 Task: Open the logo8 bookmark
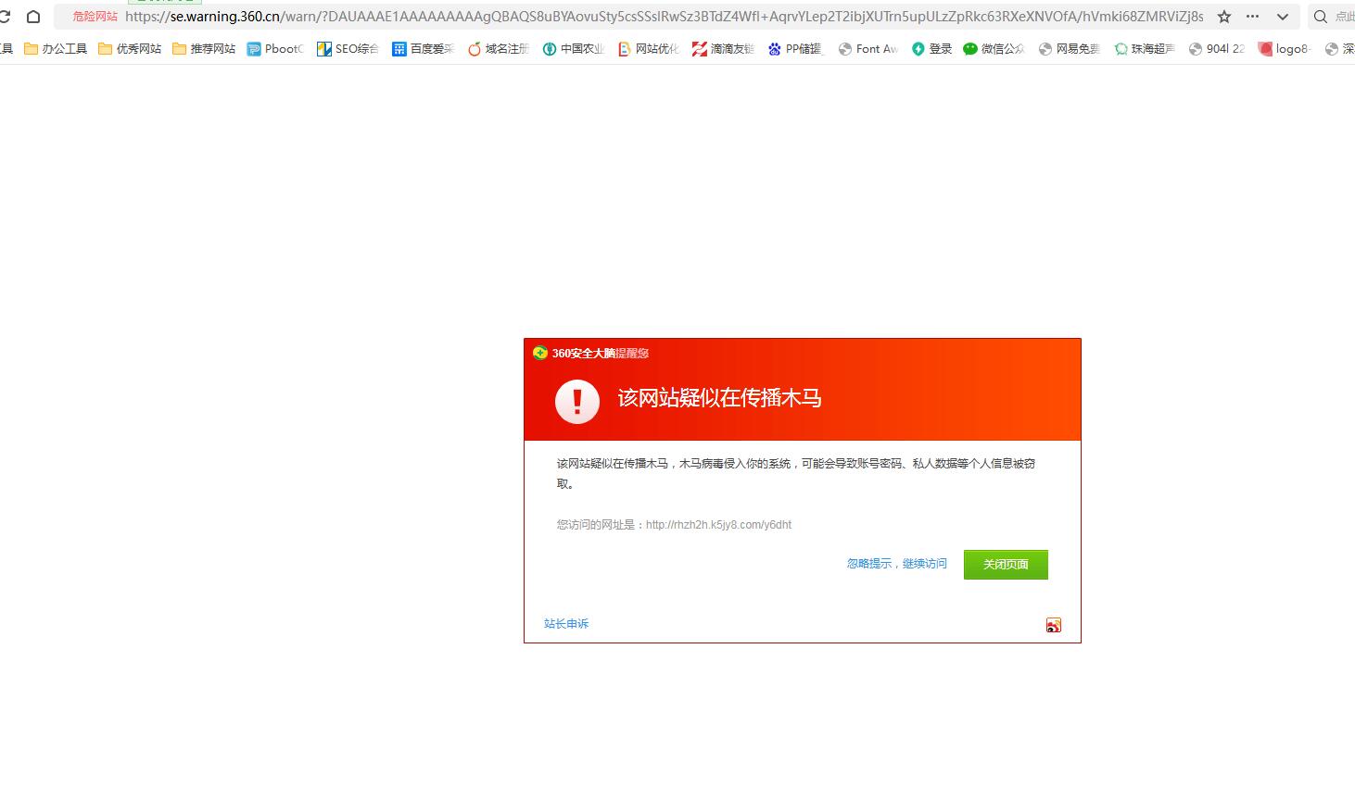point(1285,49)
